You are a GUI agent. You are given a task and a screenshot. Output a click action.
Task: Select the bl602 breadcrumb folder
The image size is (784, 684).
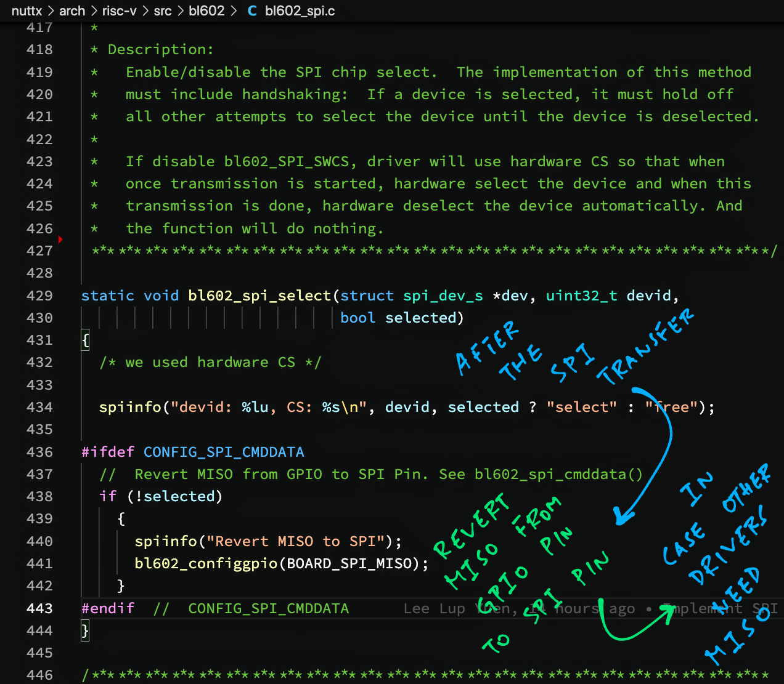coord(206,11)
